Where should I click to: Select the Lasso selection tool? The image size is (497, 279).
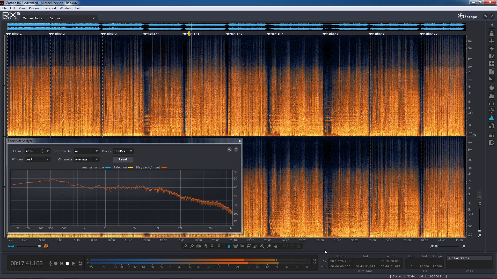pyautogui.click(x=249, y=246)
